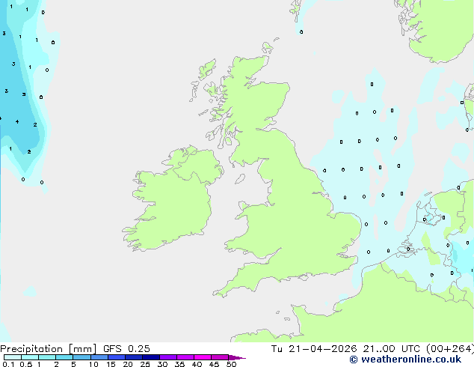This screenshot has width=474, height=367.
Task: Click the 45–50 mm legend color swatch
Action: [220, 357]
